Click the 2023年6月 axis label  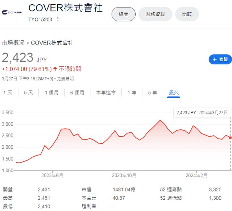[52, 175]
